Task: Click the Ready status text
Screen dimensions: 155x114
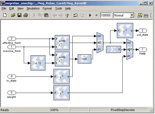Action: (5, 110)
